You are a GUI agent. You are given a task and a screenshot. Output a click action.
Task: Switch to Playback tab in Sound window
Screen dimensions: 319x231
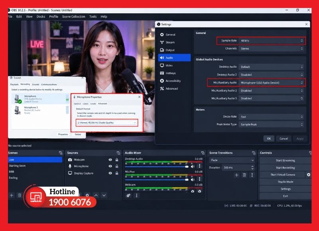(14, 84)
